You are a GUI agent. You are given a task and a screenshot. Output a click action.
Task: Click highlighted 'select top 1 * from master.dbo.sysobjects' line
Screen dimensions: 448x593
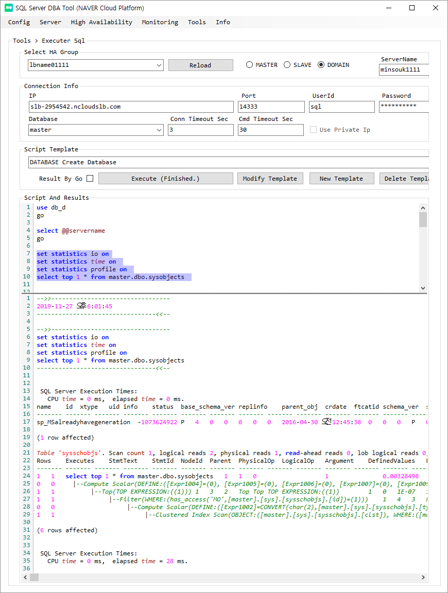click(x=111, y=277)
